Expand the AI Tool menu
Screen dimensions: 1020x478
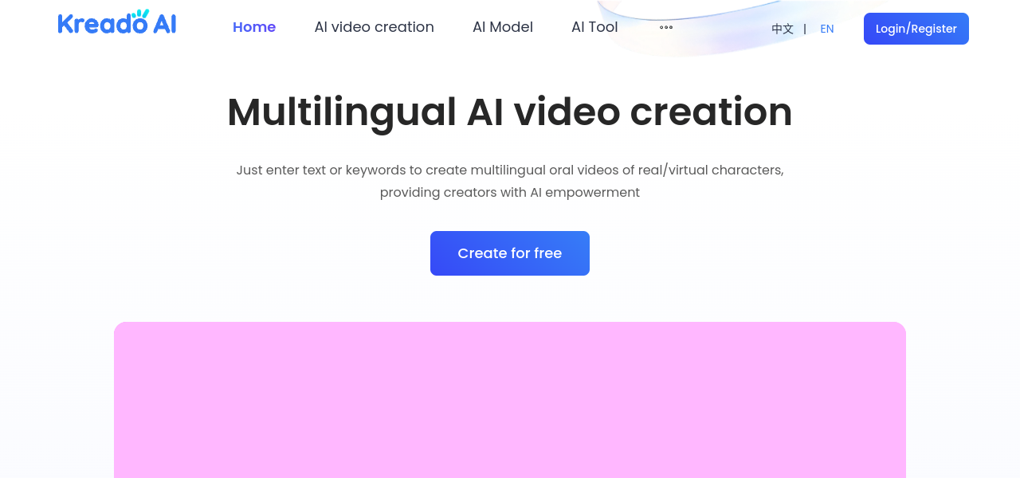point(594,27)
